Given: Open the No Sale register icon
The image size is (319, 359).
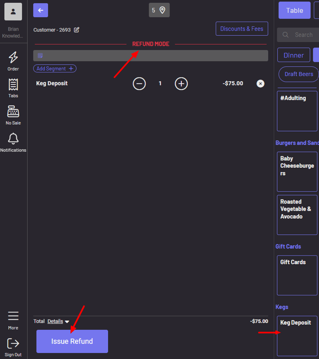Looking at the screenshot, I should click(13, 112).
